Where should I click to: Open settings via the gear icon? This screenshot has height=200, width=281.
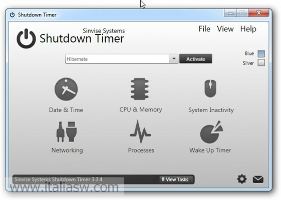(242, 179)
